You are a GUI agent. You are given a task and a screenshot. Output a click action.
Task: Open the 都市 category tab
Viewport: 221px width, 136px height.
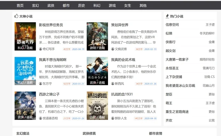(x=66, y=6)
